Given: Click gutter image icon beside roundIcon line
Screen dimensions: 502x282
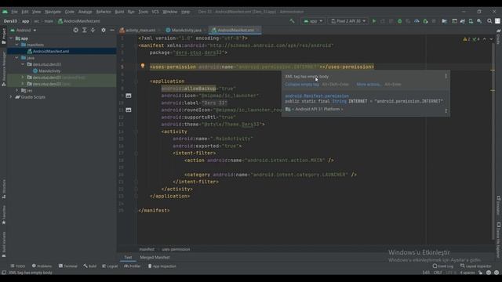Looking at the screenshot, I should tap(129, 110).
